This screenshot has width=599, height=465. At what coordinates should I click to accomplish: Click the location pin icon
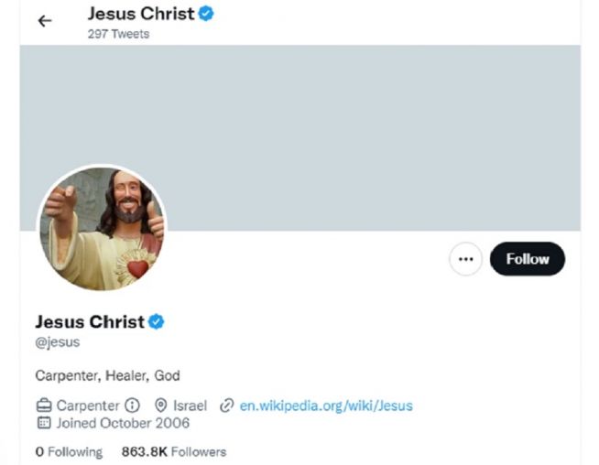click(x=160, y=405)
